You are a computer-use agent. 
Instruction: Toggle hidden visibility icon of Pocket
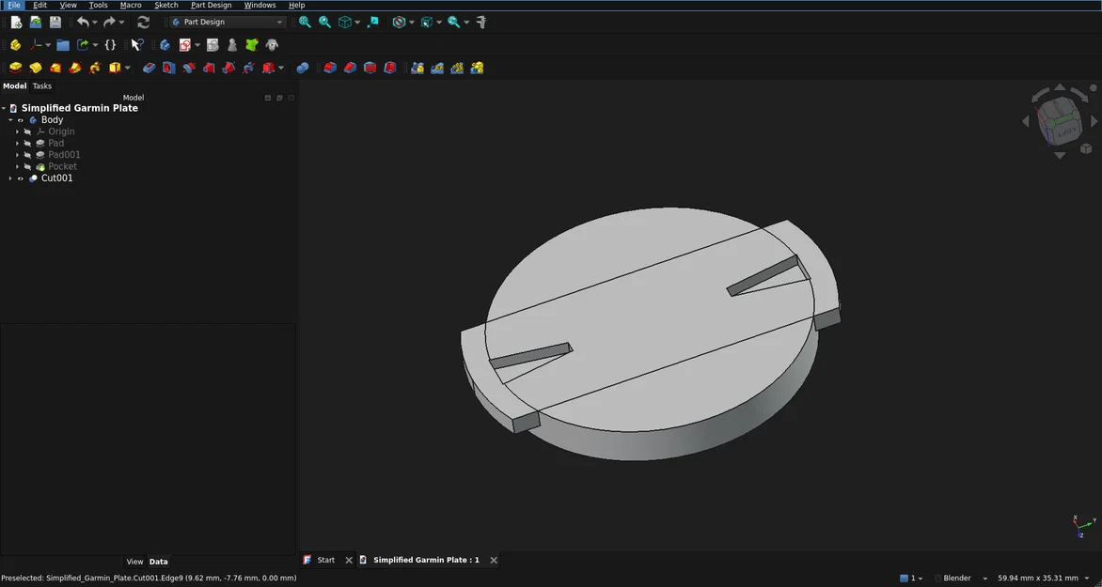coord(28,166)
